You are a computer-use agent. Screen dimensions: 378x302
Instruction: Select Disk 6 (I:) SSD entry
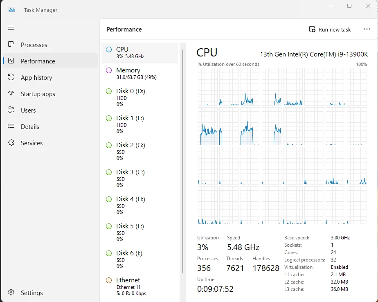(139, 259)
